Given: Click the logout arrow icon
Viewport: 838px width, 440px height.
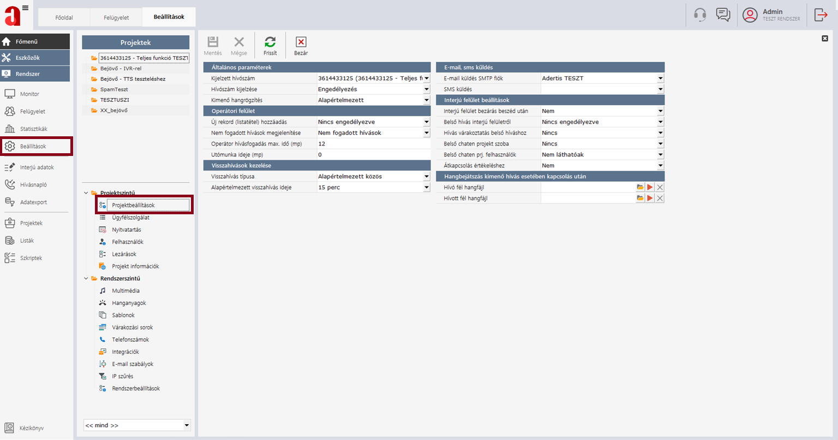Looking at the screenshot, I should point(821,15).
